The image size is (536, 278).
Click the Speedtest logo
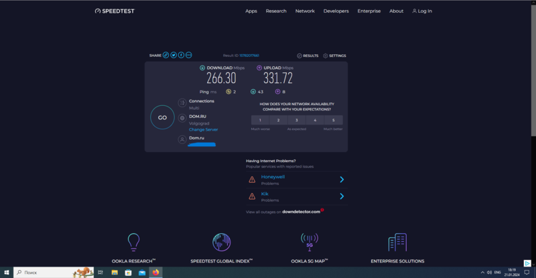point(115,11)
